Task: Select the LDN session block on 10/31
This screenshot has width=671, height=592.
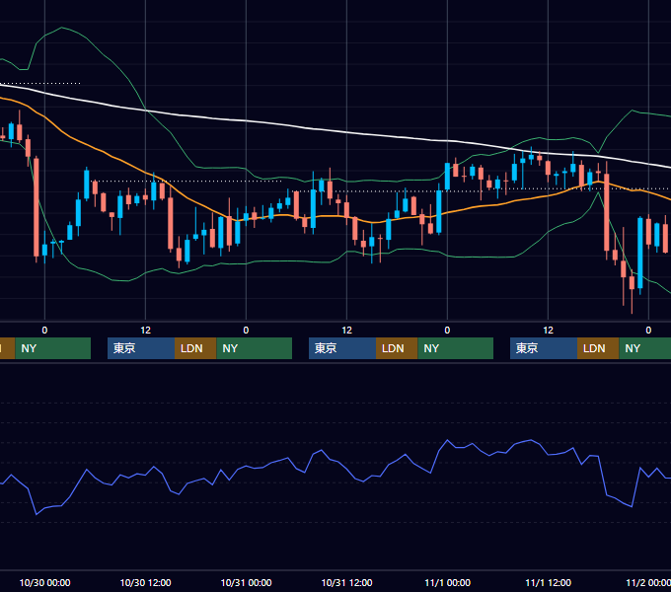Action: pos(397,348)
